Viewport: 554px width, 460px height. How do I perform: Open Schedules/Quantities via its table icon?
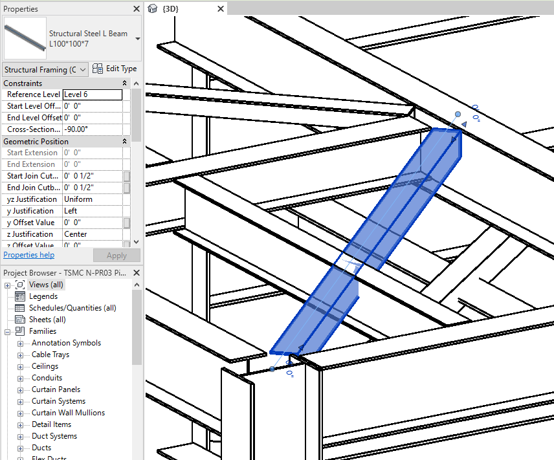(19, 308)
